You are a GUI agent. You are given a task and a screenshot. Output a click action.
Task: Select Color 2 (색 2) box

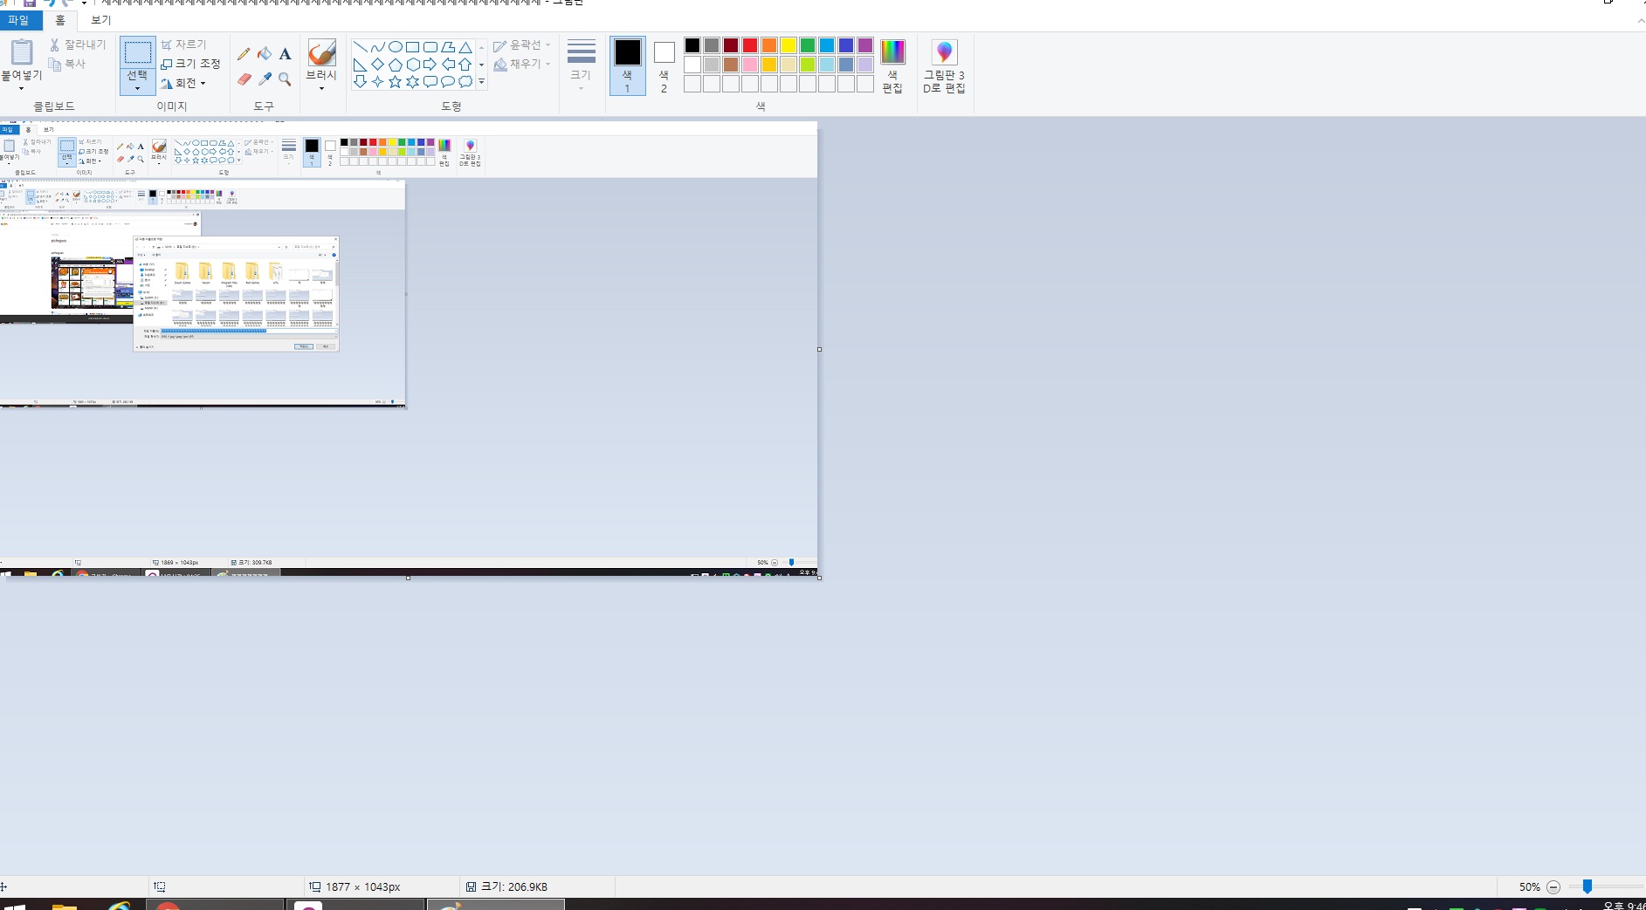[x=664, y=65]
